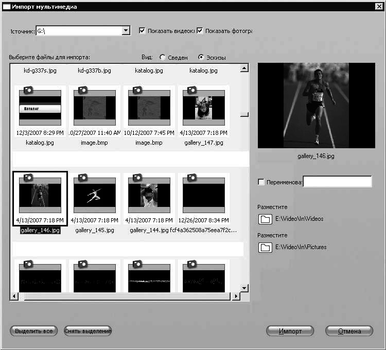Click the camera icon on the gallery_147.jpg thumbnail
This screenshot has width=386, height=350.
[x=192, y=90]
